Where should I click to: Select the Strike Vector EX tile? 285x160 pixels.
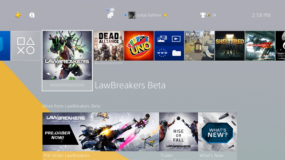260,46
